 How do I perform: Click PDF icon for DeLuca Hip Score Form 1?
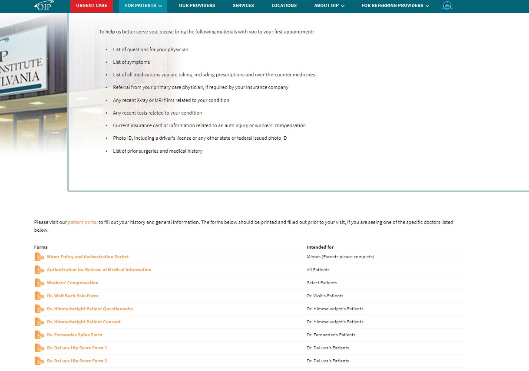(40, 348)
